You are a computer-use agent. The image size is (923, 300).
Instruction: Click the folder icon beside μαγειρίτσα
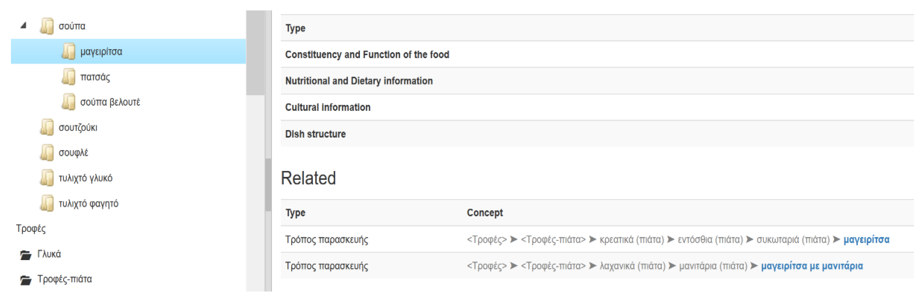coord(68,52)
